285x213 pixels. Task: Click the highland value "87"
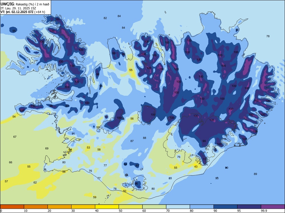132,141
